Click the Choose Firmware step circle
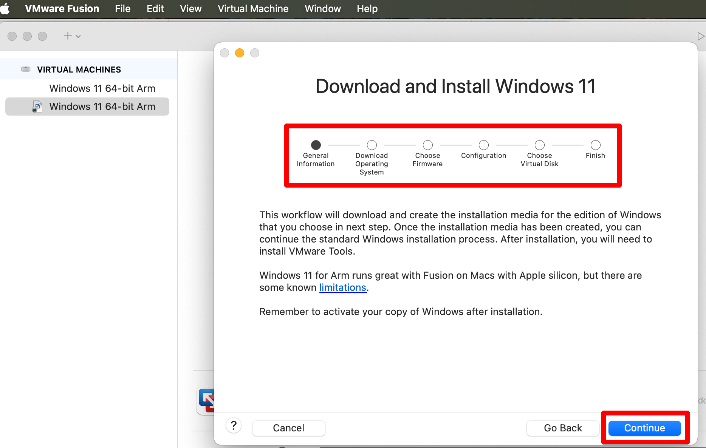Image resolution: width=706 pixels, height=448 pixels. (x=428, y=145)
